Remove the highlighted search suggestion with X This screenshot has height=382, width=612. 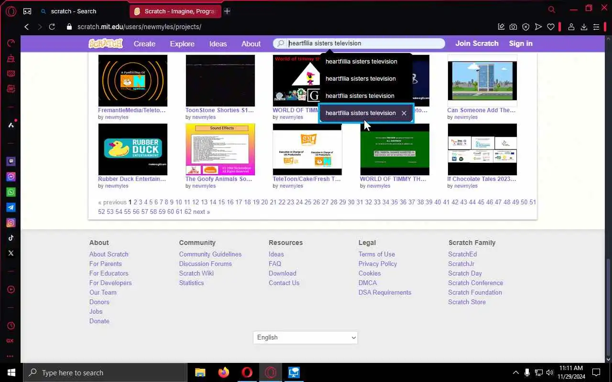(404, 113)
